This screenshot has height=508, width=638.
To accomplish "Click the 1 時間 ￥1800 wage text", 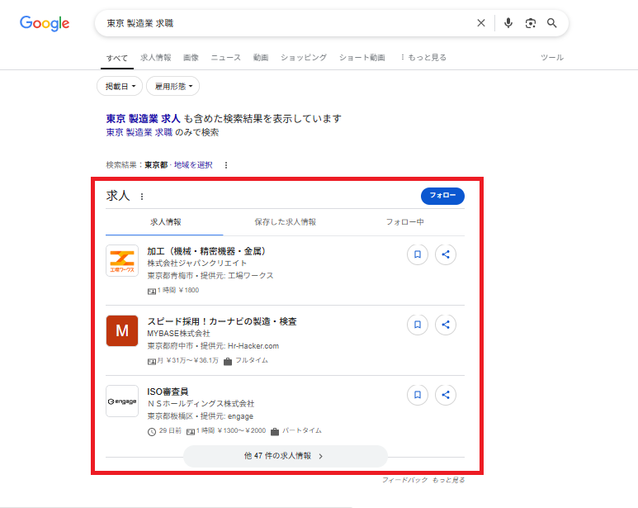I will coord(178,290).
